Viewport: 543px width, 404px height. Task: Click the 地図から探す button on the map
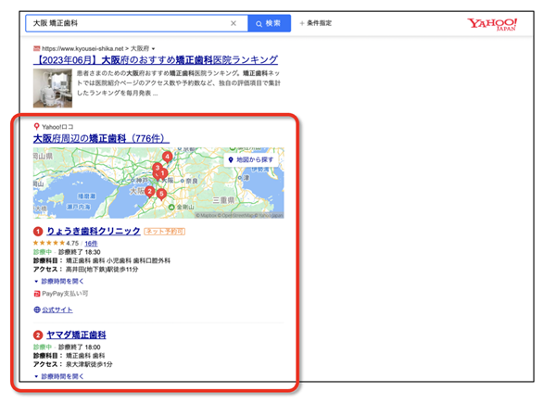click(x=251, y=159)
